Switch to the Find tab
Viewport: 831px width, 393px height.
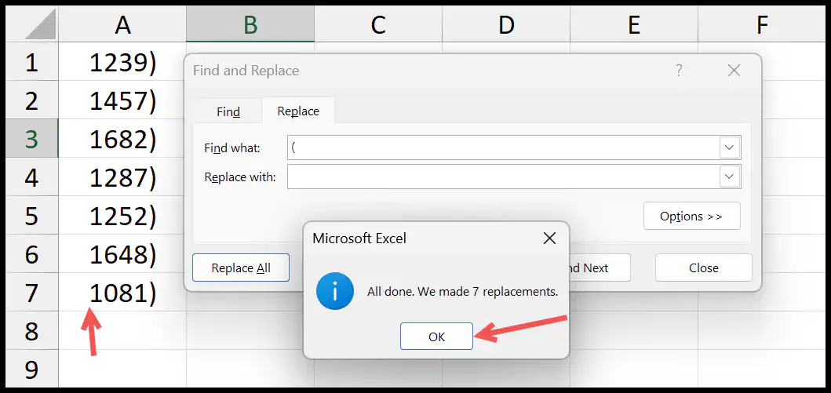click(228, 111)
